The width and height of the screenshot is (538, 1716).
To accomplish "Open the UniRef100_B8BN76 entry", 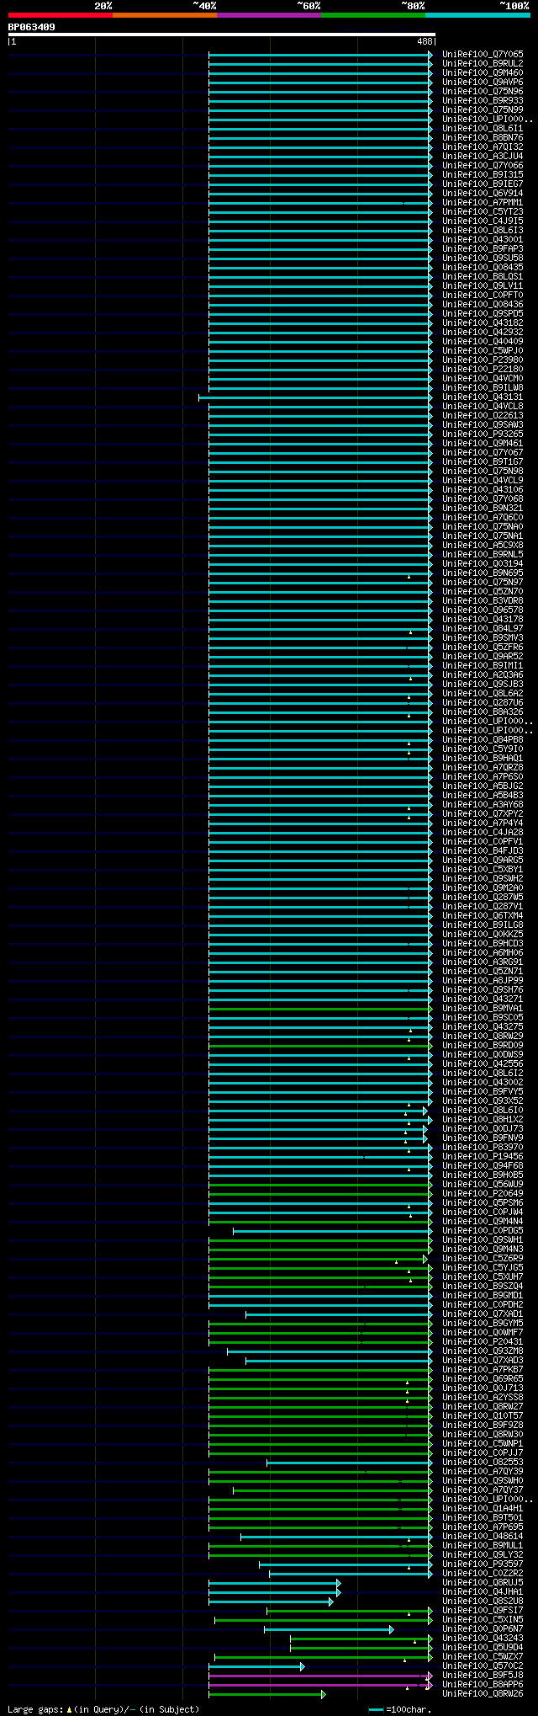I will click(x=483, y=137).
